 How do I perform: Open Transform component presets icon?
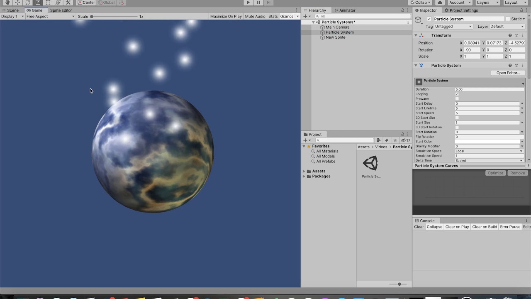(x=516, y=35)
